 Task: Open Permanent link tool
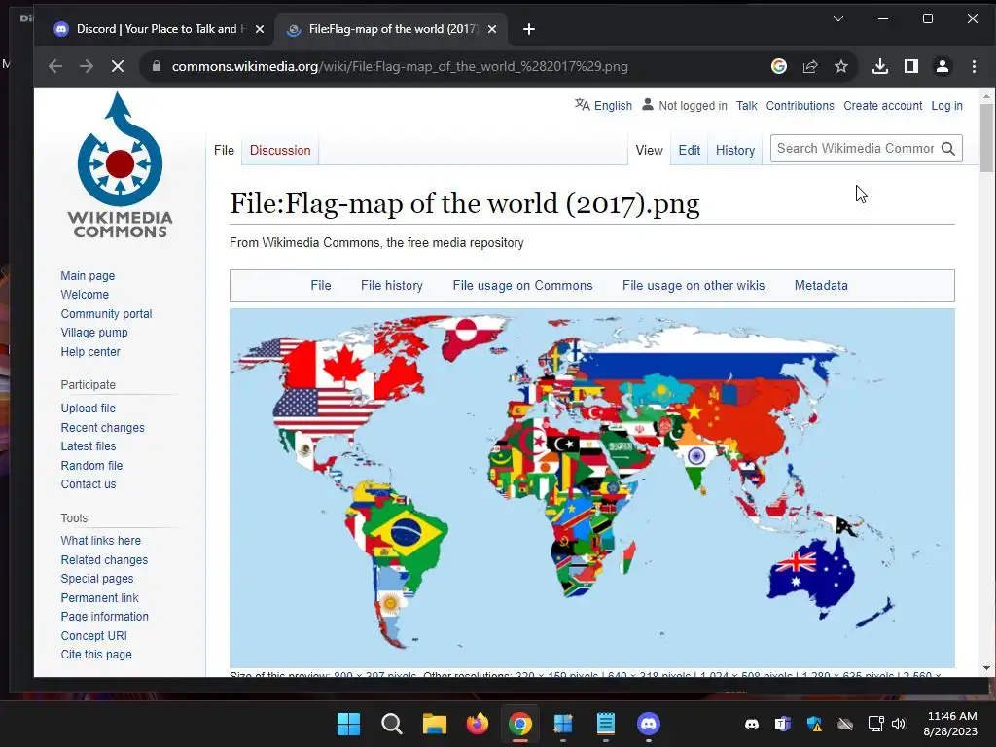100,598
